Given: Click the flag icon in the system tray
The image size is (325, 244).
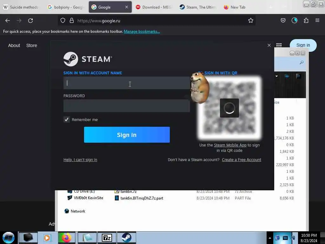Looking at the screenshot, I should 277,238.
